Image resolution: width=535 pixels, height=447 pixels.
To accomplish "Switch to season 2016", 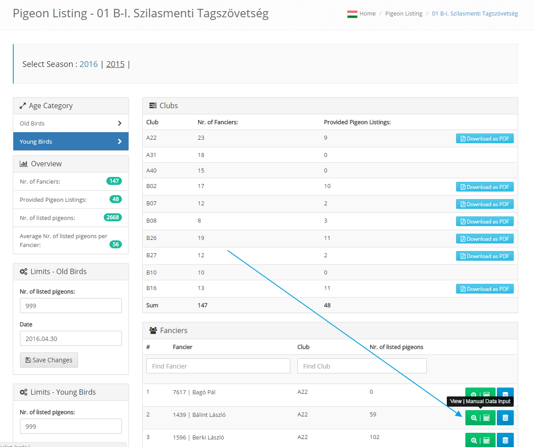I will (x=89, y=64).
